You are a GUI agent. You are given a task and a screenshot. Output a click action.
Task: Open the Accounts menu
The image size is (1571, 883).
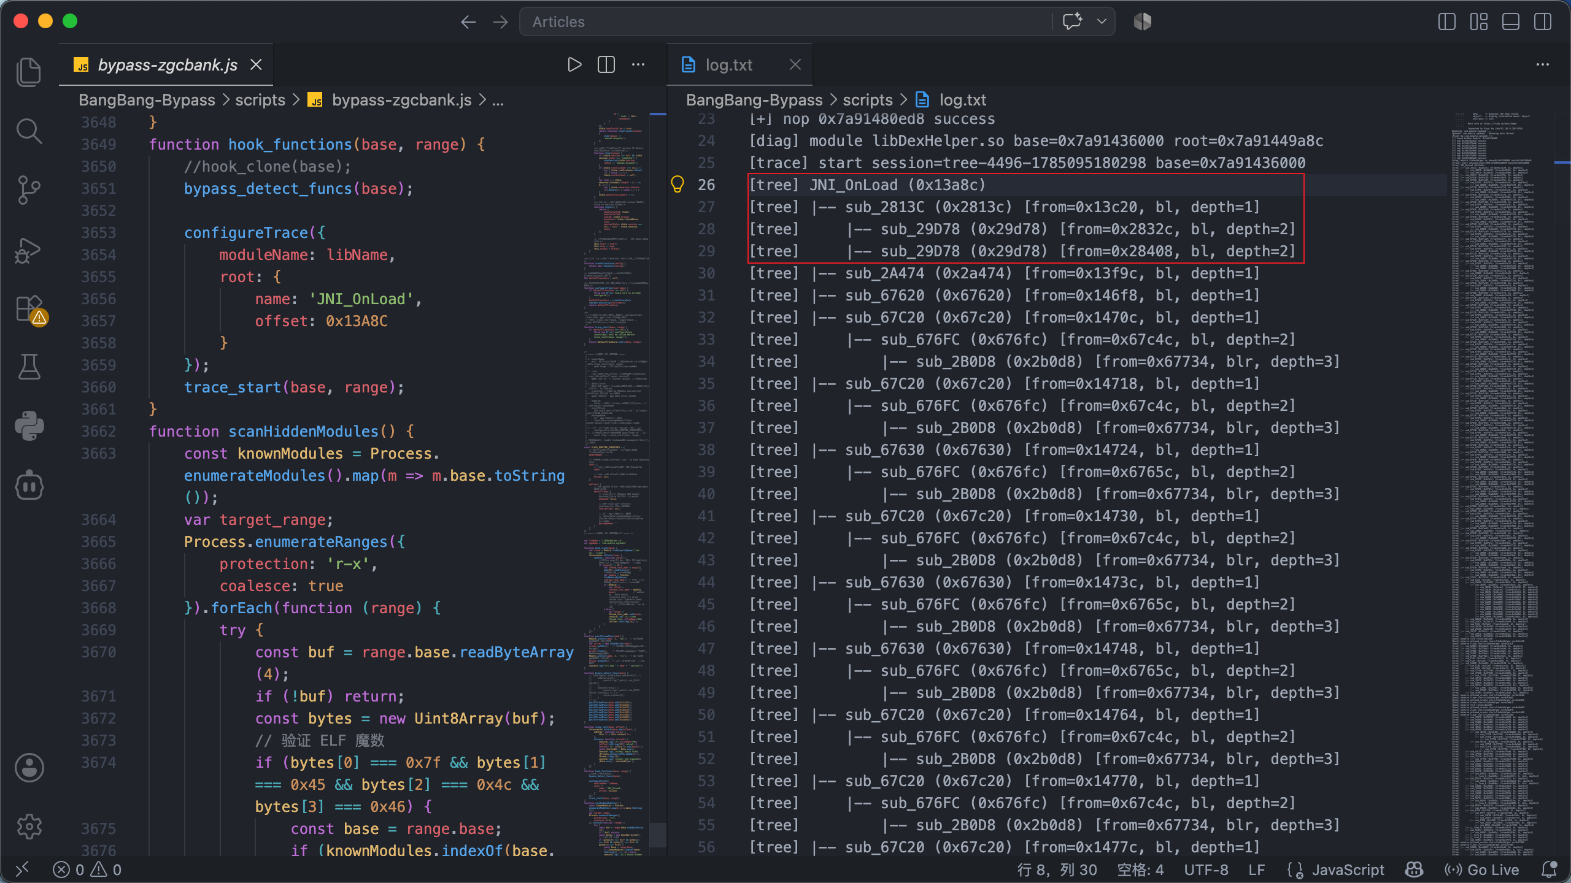tap(29, 767)
